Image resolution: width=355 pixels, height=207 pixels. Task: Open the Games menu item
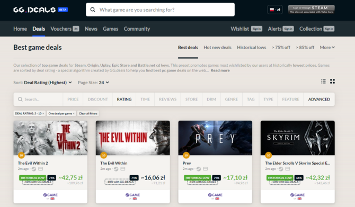(x=111, y=29)
